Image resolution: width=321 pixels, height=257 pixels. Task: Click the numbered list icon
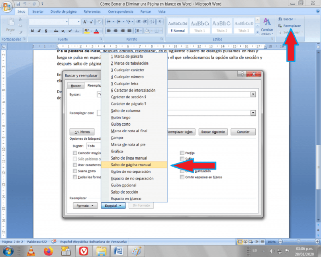point(119,22)
